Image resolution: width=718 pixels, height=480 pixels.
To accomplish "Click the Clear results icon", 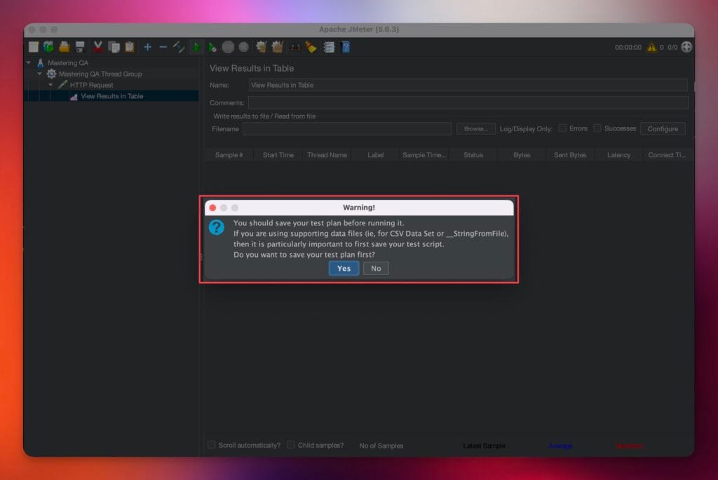I will pyautogui.click(x=261, y=47).
